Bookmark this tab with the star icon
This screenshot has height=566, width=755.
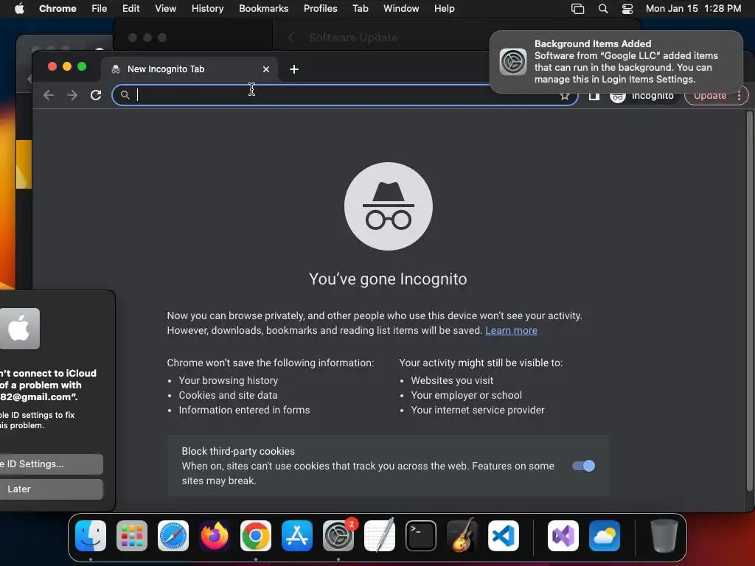coord(564,97)
